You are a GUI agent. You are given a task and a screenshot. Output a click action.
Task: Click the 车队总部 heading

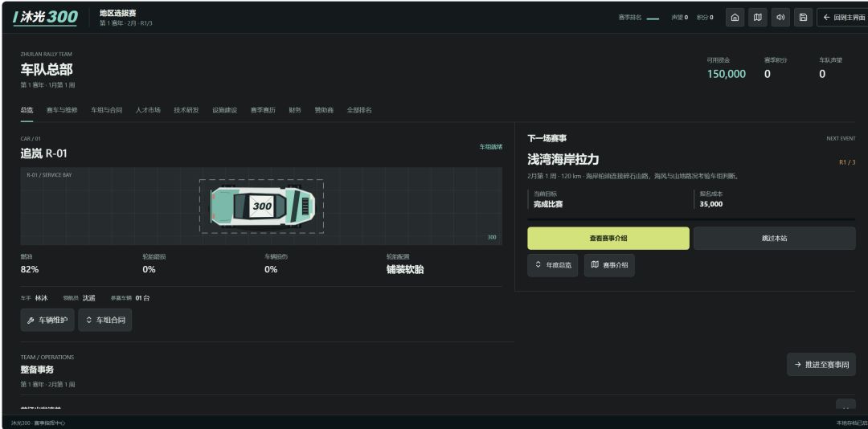pos(47,69)
